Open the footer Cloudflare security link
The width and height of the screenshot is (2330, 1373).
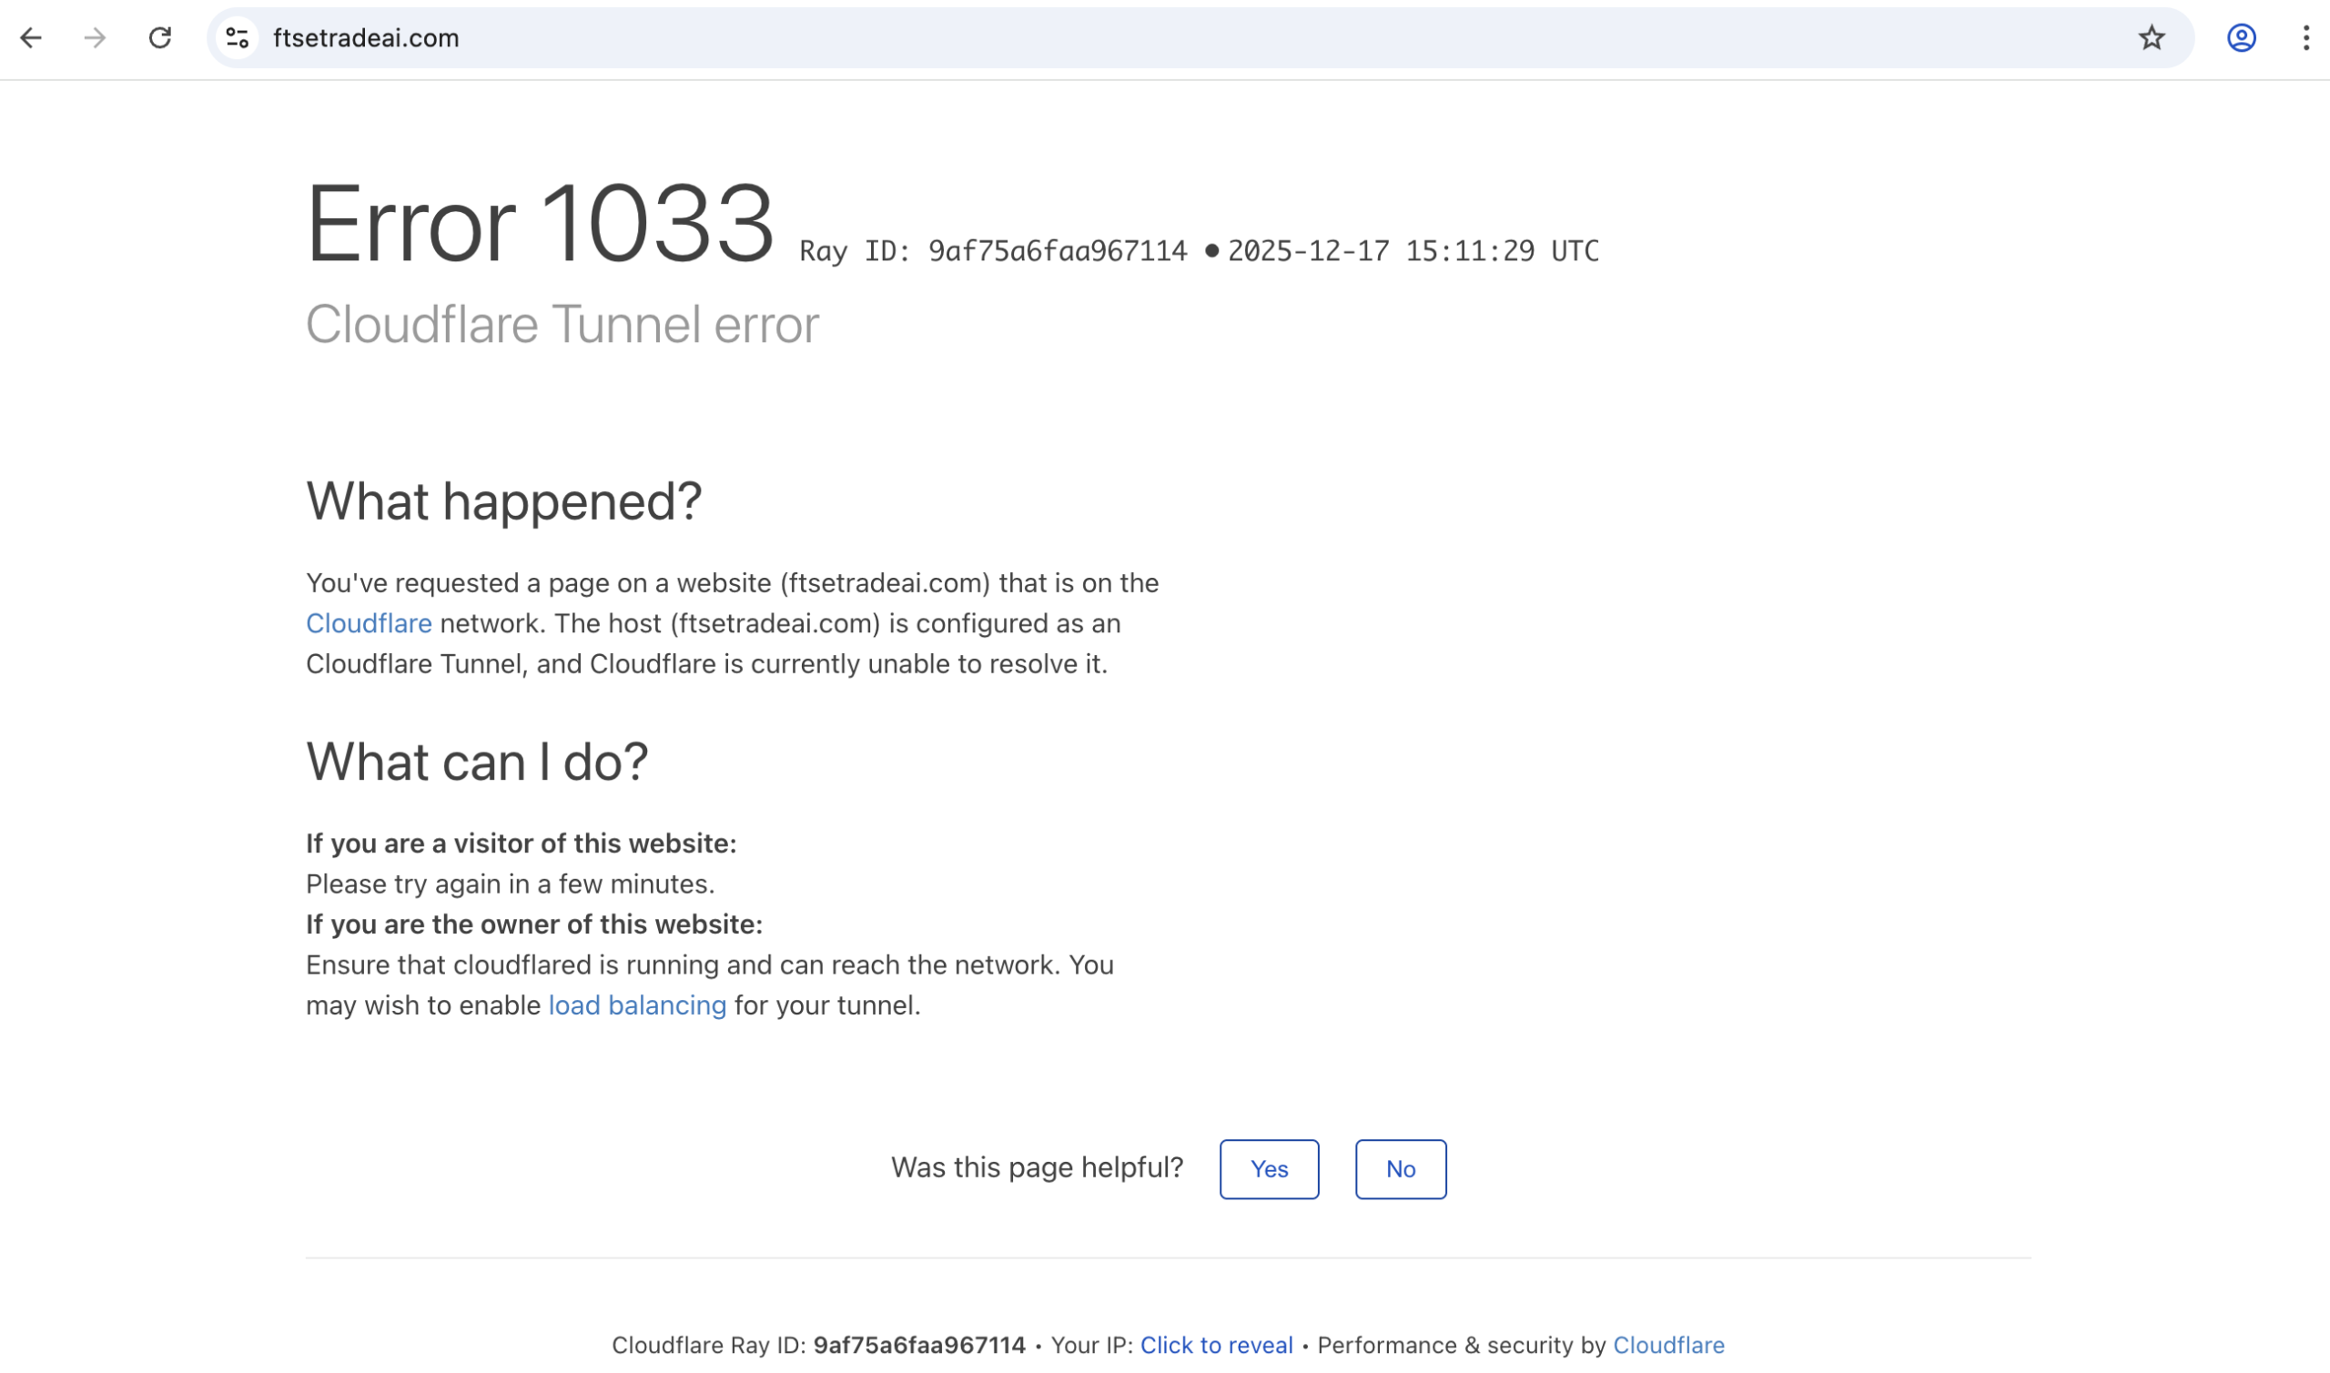[x=1667, y=1345]
